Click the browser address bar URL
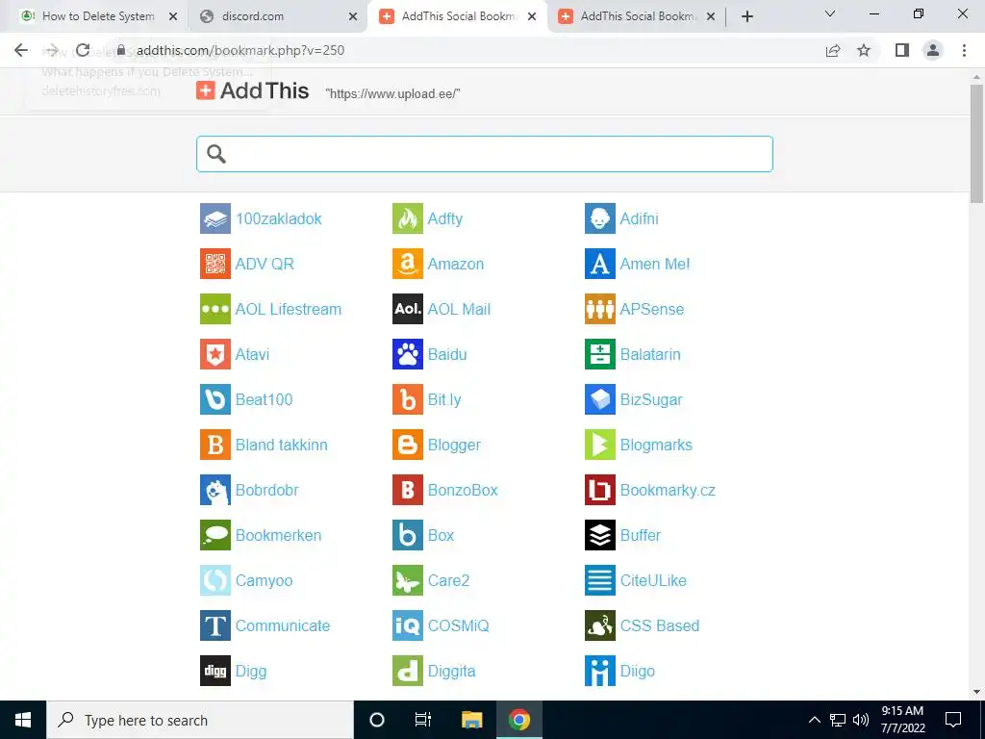Image resolution: width=985 pixels, height=739 pixels. pyautogui.click(x=240, y=50)
